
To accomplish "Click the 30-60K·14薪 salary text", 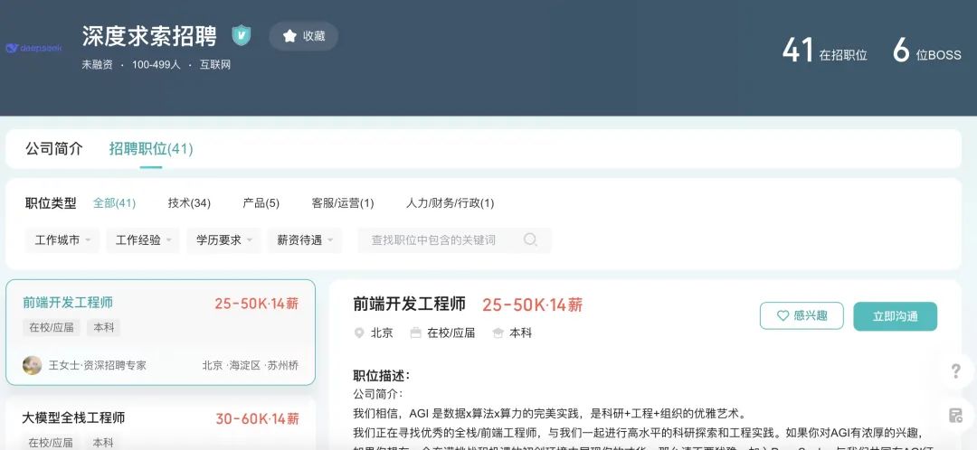I will click(x=257, y=419).
